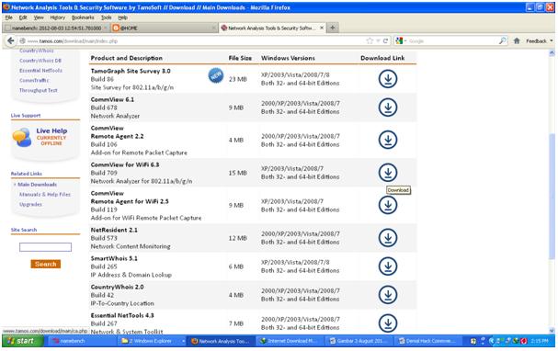The width and height of the screenshot is (558, 351).
Task: Click the CommView for WiFi 6.3 title
Action: point(125,164)
